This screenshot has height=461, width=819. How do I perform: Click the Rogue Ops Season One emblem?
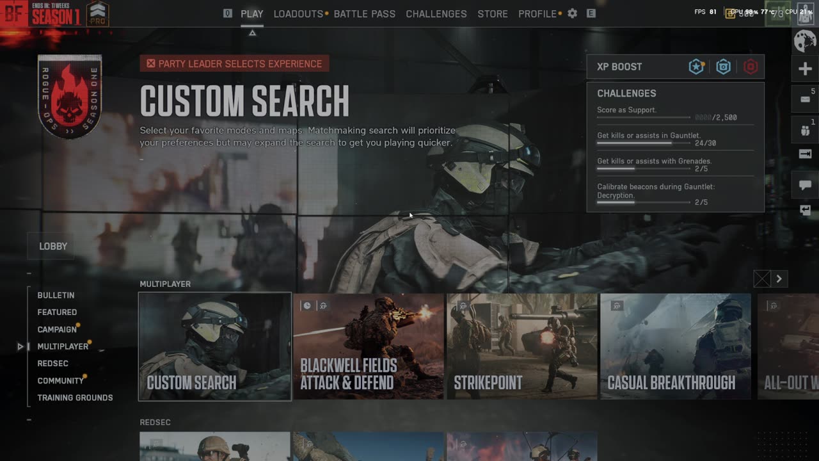(x=70, y=96)
